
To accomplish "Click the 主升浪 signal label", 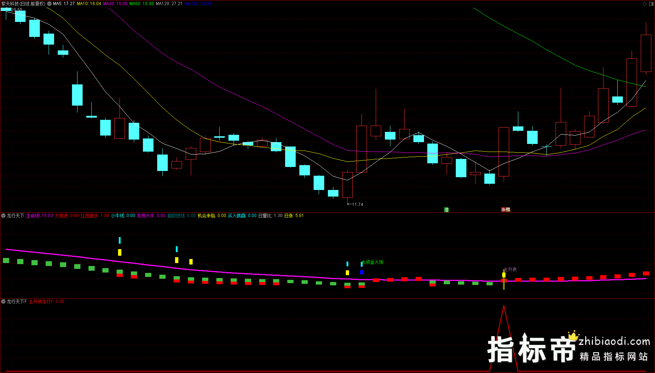I will [510, 269].
